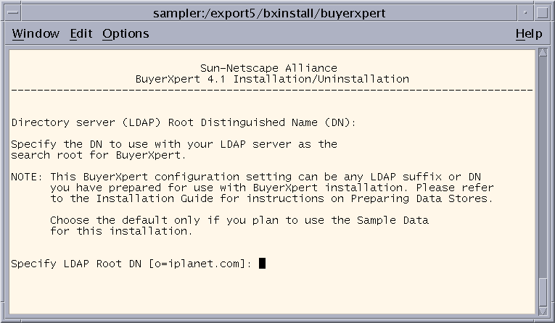This screenshot has height=323, width=555.
Task: Click the Specify LDAP Root DN prompt line
Action: coord(138,264)
